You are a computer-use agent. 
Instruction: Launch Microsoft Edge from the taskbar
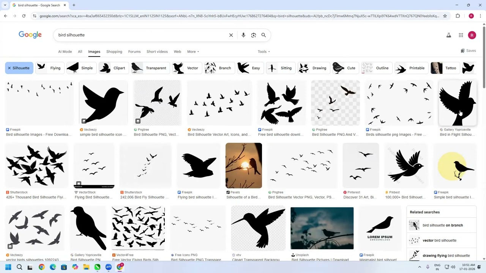[x=53, y=267]
